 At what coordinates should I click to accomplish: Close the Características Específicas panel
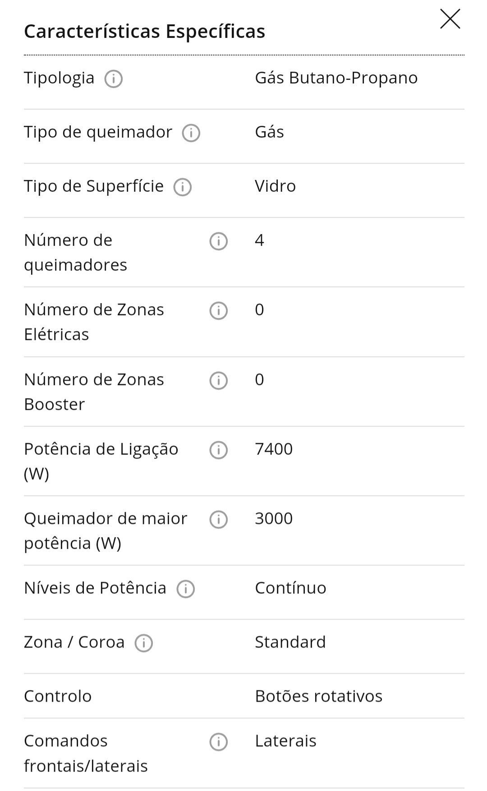(x=450, y=19)
